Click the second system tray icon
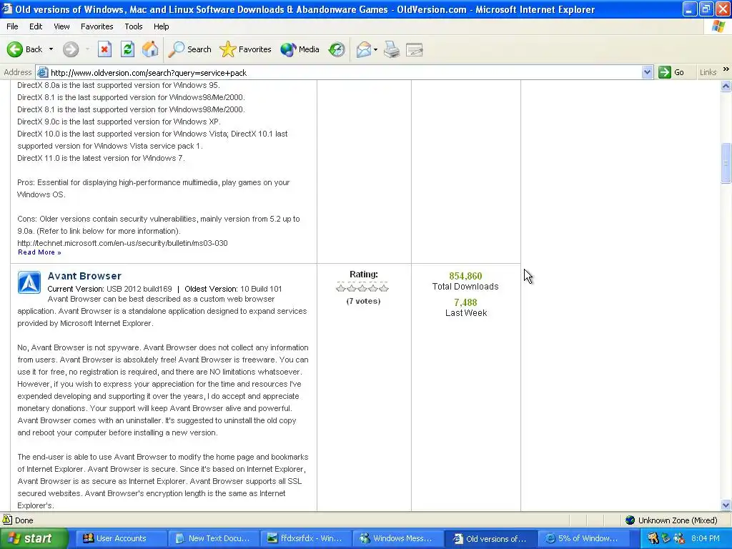The image size is (732, 549). point(666,538)
